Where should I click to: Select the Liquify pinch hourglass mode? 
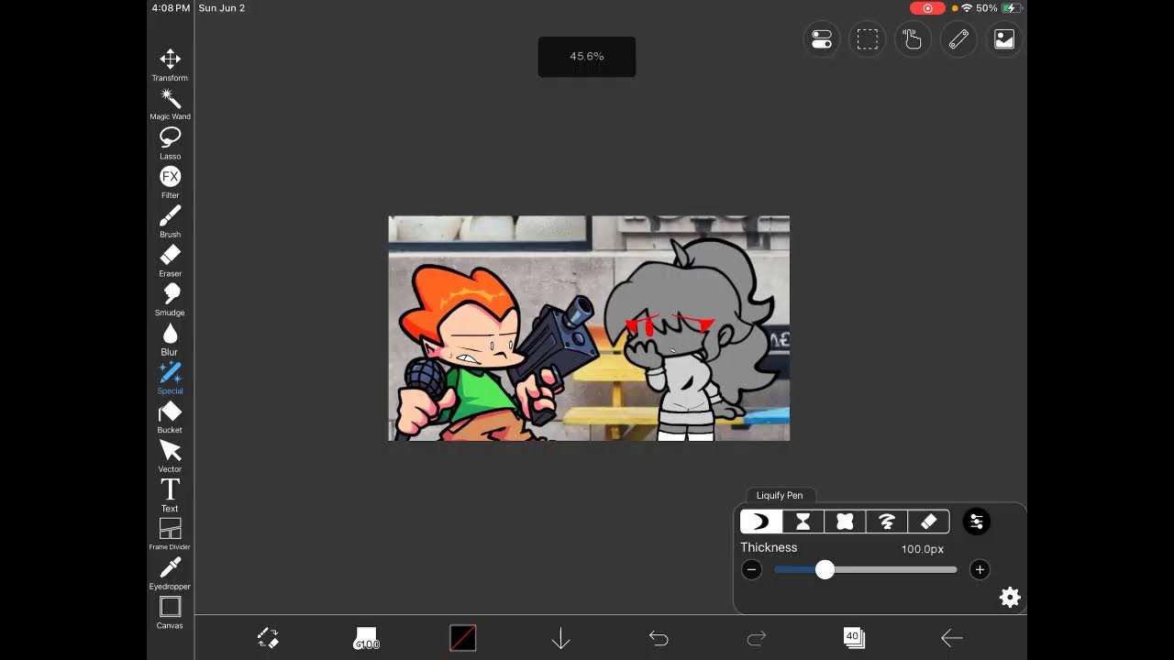coord(803,522)
